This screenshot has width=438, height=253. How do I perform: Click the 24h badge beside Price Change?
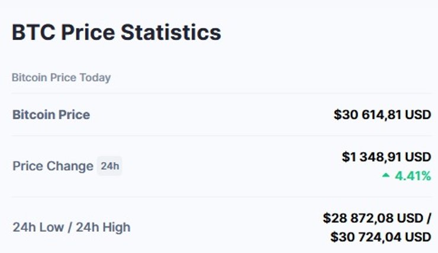coord(109,166)
